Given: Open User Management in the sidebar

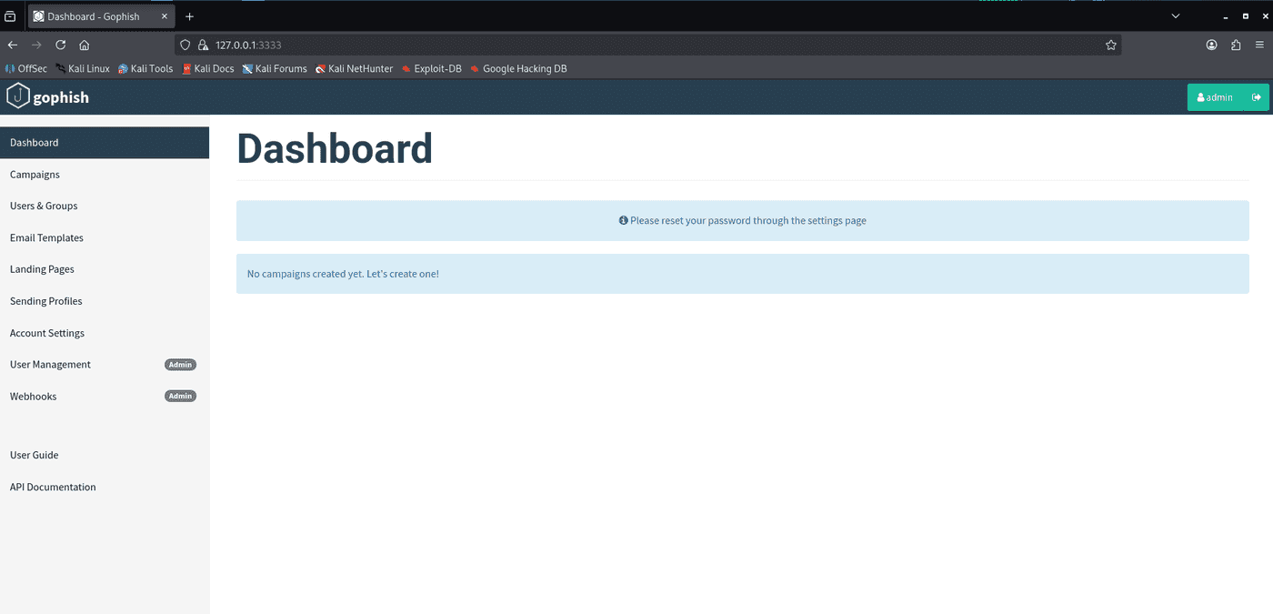Looking at the screenshot, I should [105, 364].
